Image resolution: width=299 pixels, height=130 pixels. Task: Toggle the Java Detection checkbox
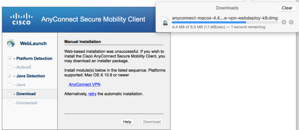click(9, 76)
